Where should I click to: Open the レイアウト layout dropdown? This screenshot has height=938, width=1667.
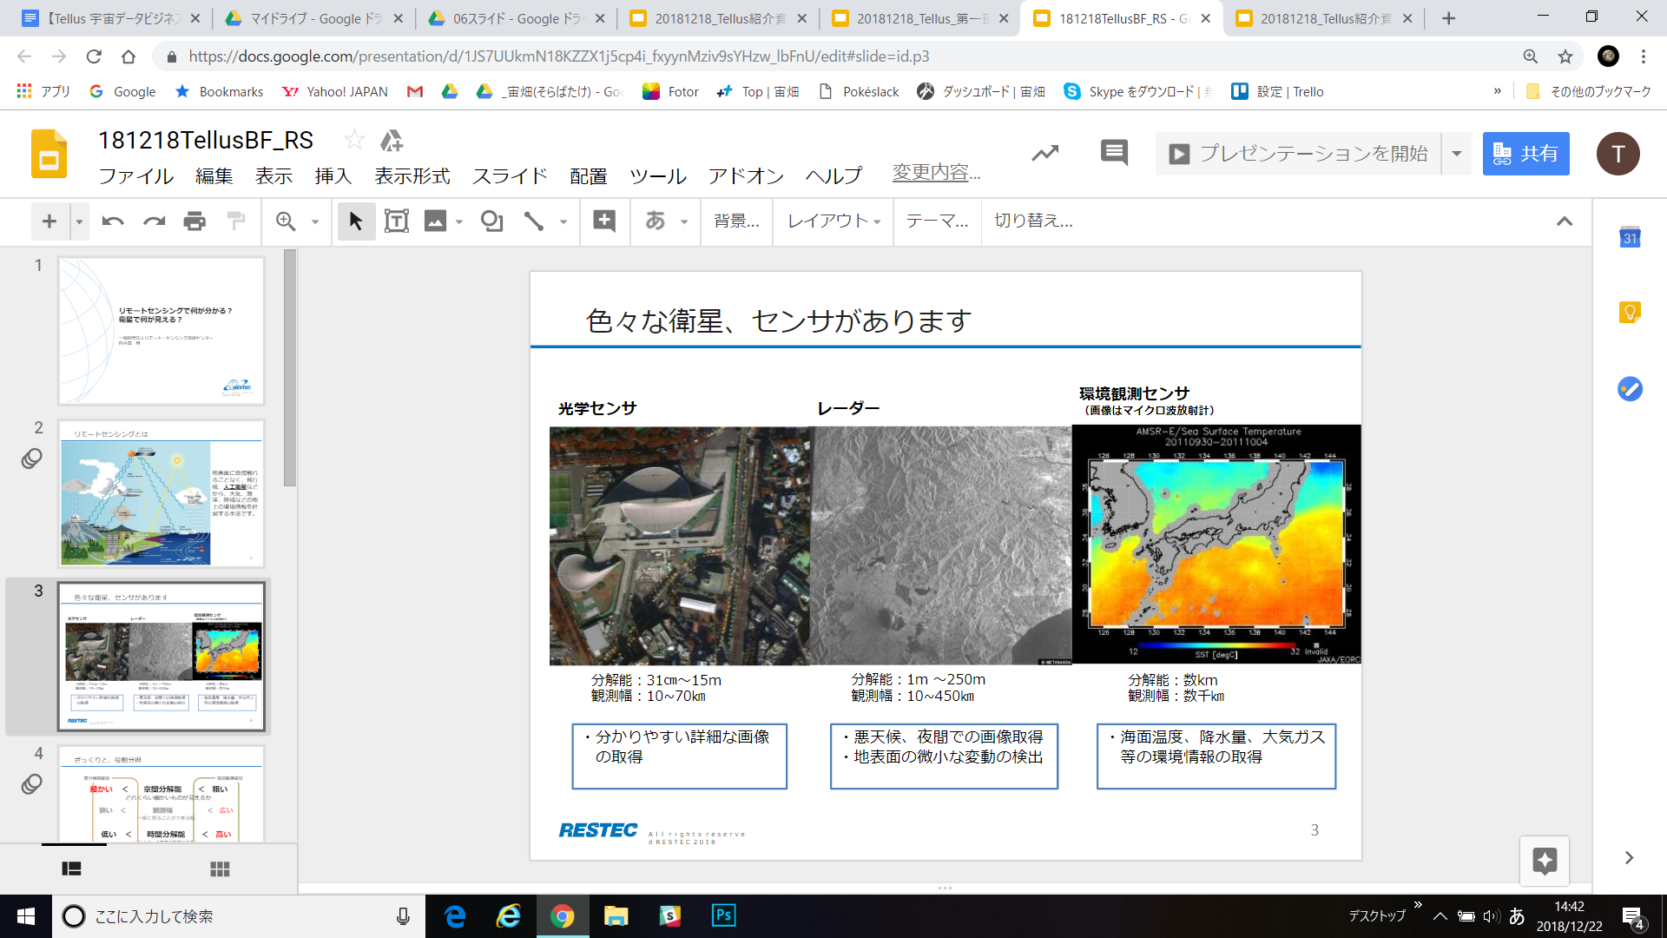[834, 221]
